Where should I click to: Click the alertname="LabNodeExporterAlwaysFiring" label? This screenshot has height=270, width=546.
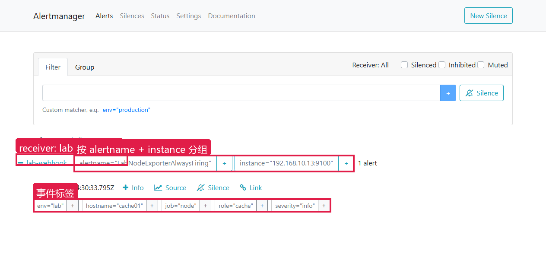[x=146, y=163]
